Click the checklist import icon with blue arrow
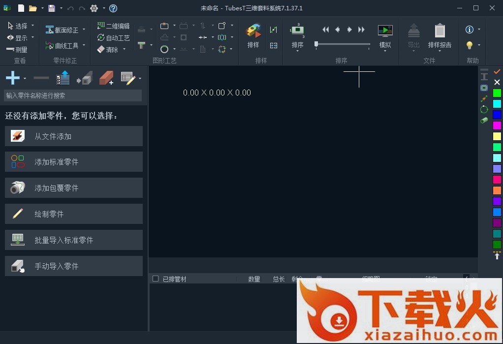This screenshot has width=503, height=344. tap(63, 78)
